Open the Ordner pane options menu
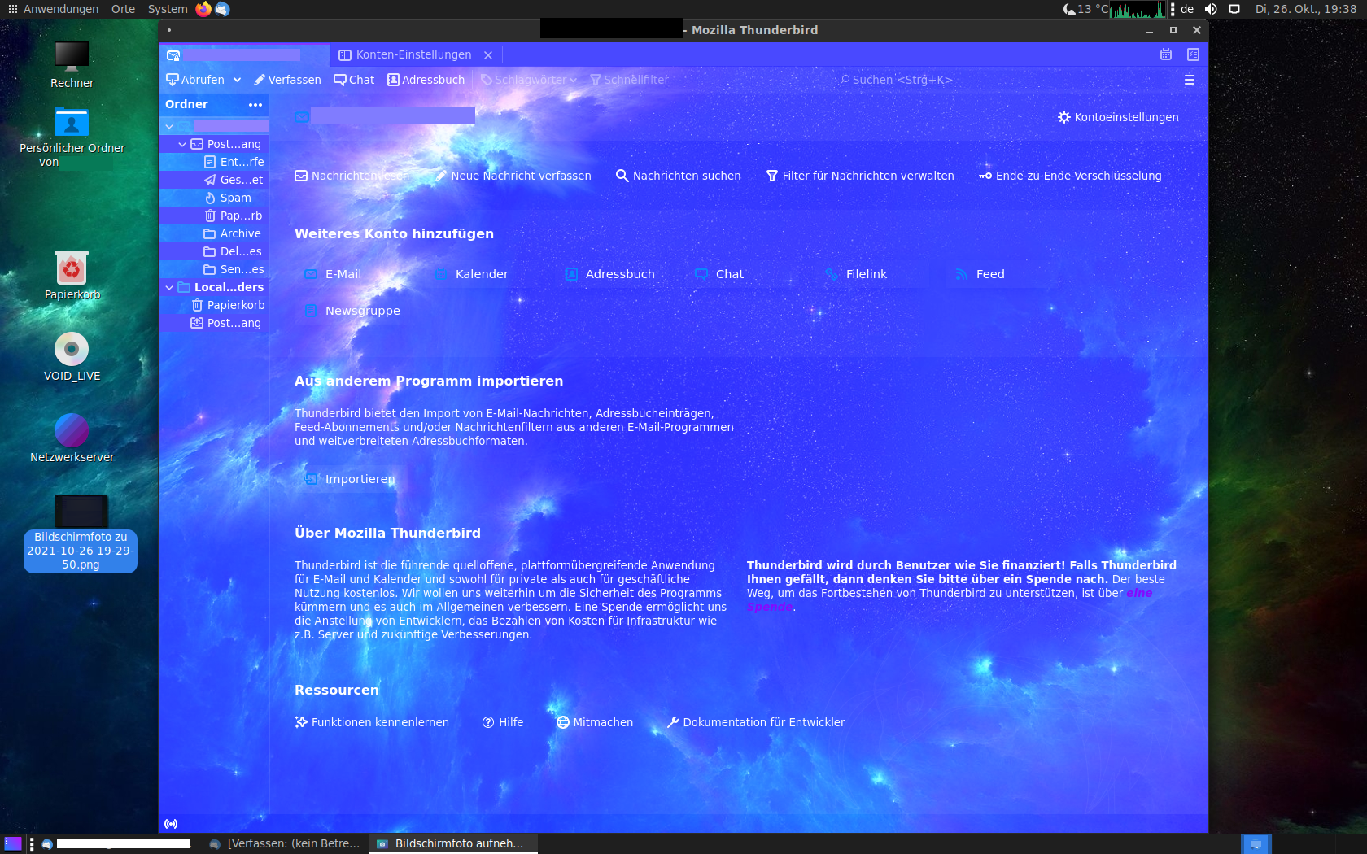Viewport: 1367px width, 854px height. (x=255, y=104)
